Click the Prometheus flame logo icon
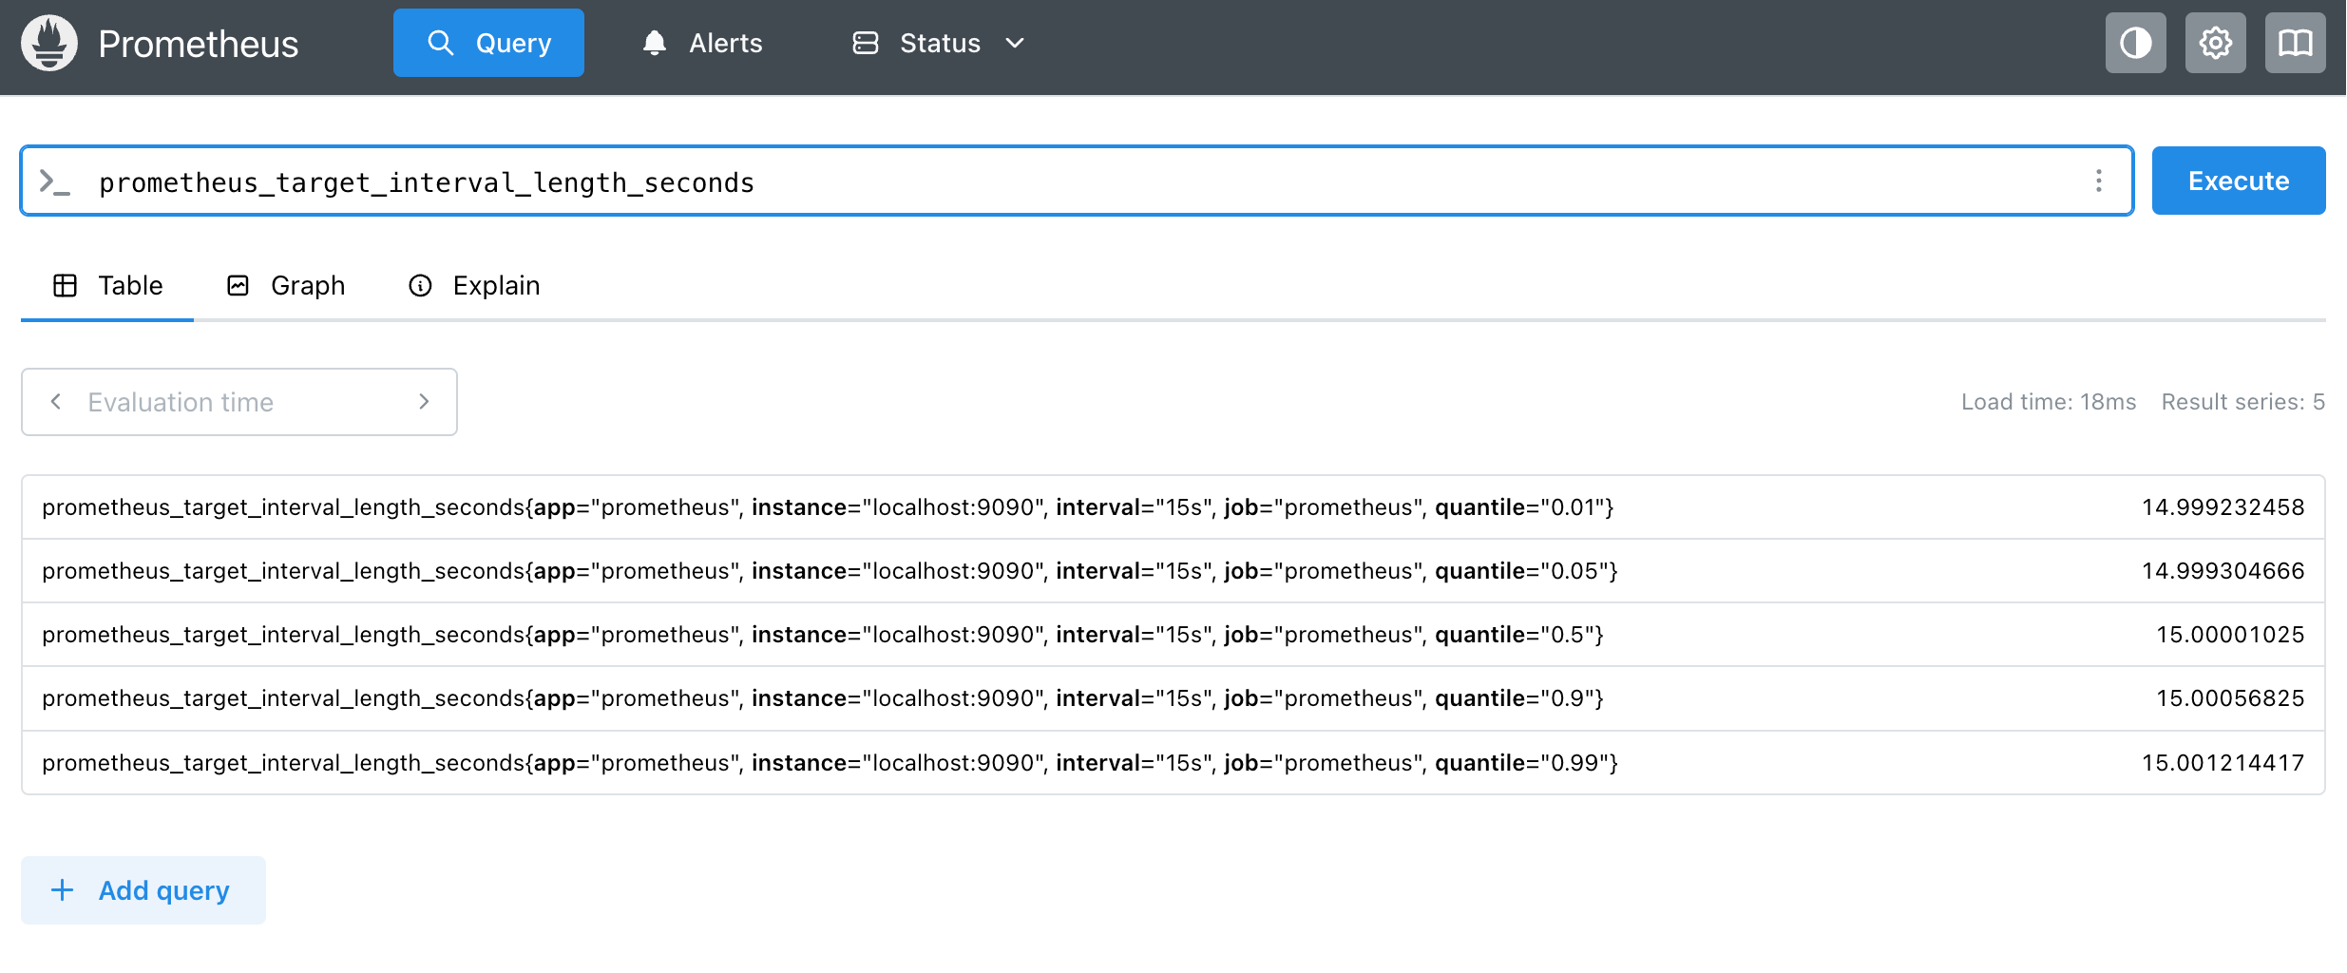Screen dimensions: 2347x973 (49, 44)
